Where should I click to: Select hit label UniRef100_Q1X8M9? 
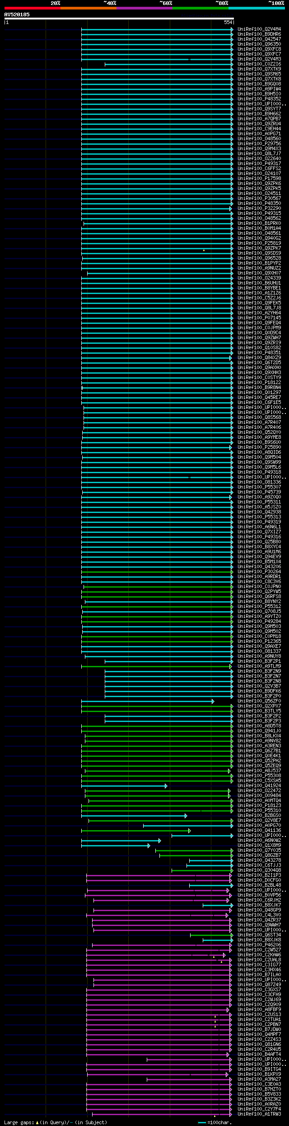(x=259, y=846)
